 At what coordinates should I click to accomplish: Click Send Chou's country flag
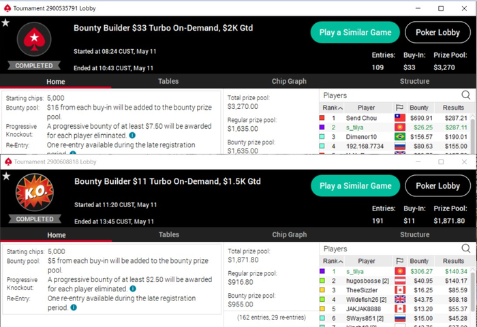pos(400,118)
